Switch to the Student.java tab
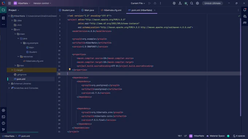 coord(67,10)
